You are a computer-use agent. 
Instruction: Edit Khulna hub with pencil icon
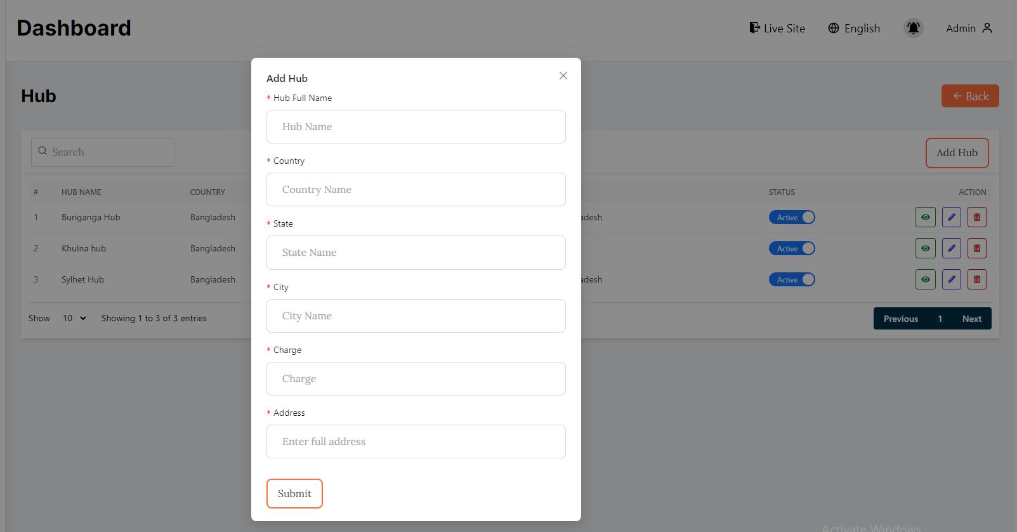tap(951, 248)
